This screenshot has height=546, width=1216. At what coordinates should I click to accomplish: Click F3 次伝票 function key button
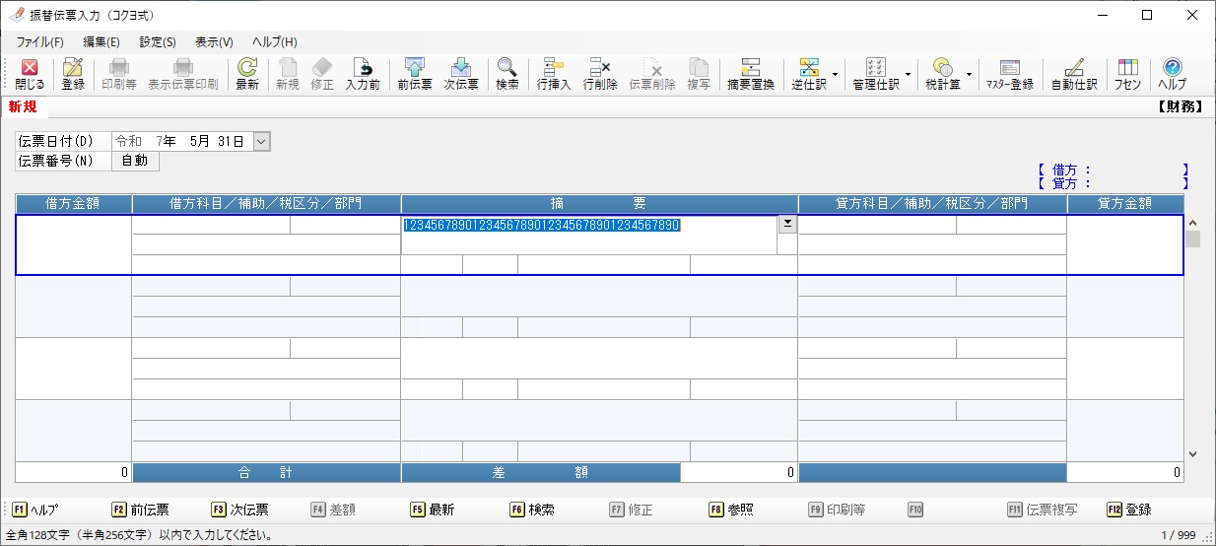[239, 510]
